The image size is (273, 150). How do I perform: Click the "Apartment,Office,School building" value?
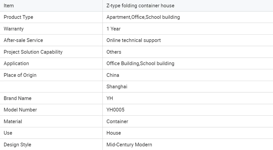143,17
